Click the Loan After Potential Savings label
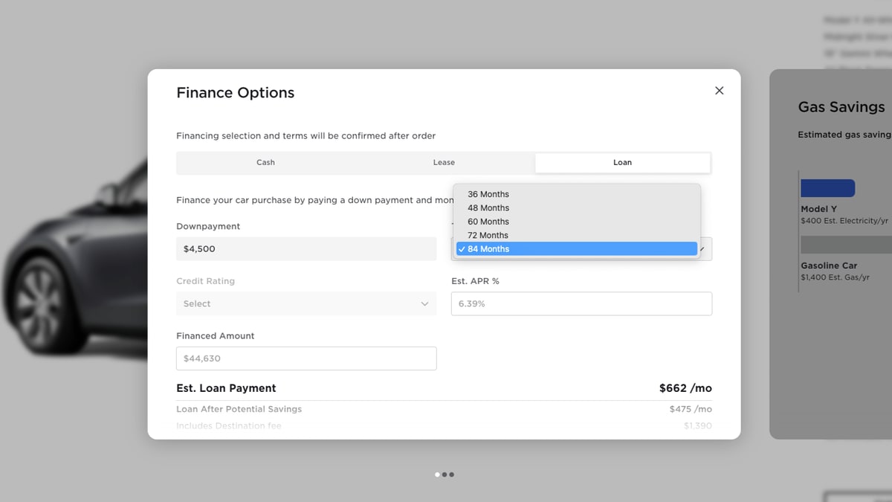892x502 pixels. (x=239, y=409)
